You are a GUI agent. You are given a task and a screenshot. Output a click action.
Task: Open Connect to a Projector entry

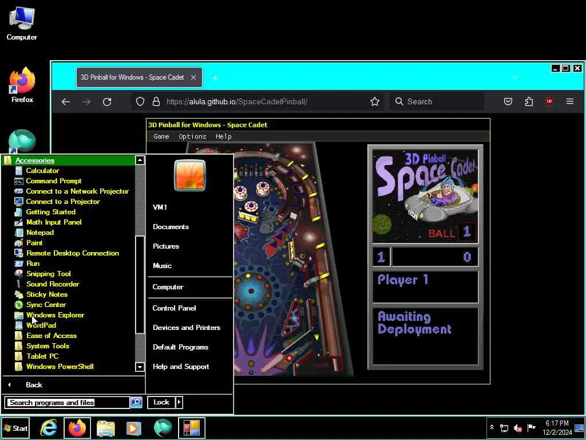click(63, 202)
